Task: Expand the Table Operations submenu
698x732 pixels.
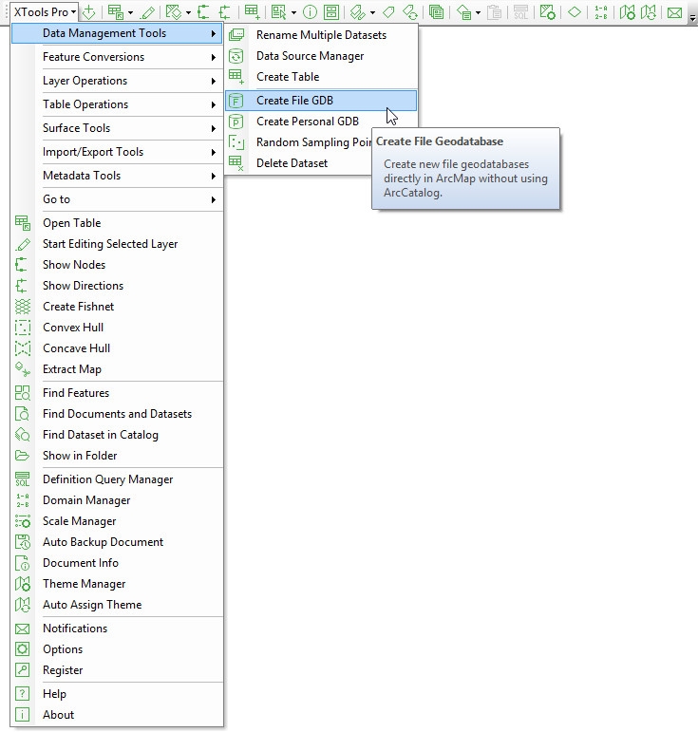Action: (117, 104)
